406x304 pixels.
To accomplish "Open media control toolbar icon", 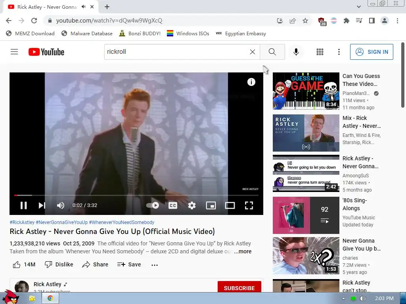I will [359, 21].
